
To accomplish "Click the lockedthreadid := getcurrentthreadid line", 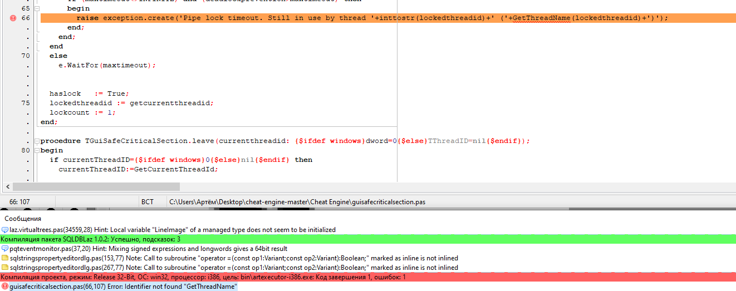I will (x=131, y=103).
